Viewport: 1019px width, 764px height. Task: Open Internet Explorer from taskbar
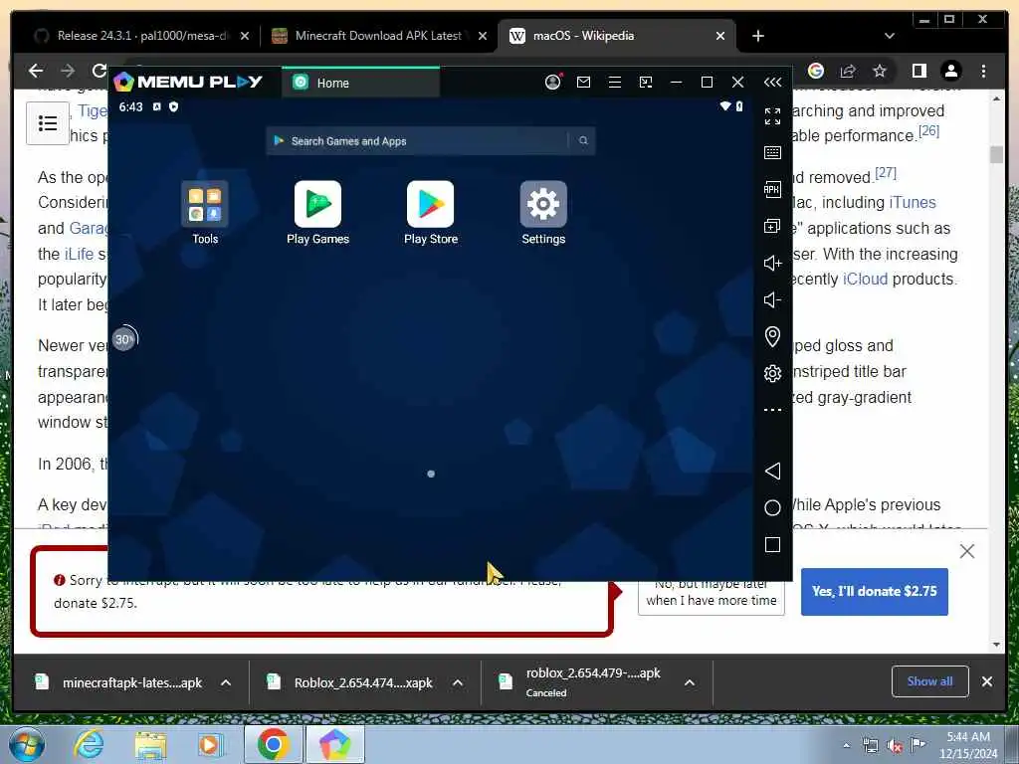point(88,744)
